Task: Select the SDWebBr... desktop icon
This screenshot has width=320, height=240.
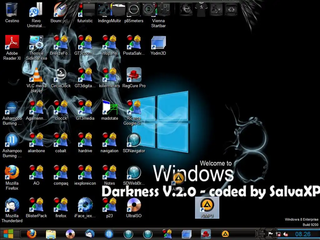Action: click(134, 175)
